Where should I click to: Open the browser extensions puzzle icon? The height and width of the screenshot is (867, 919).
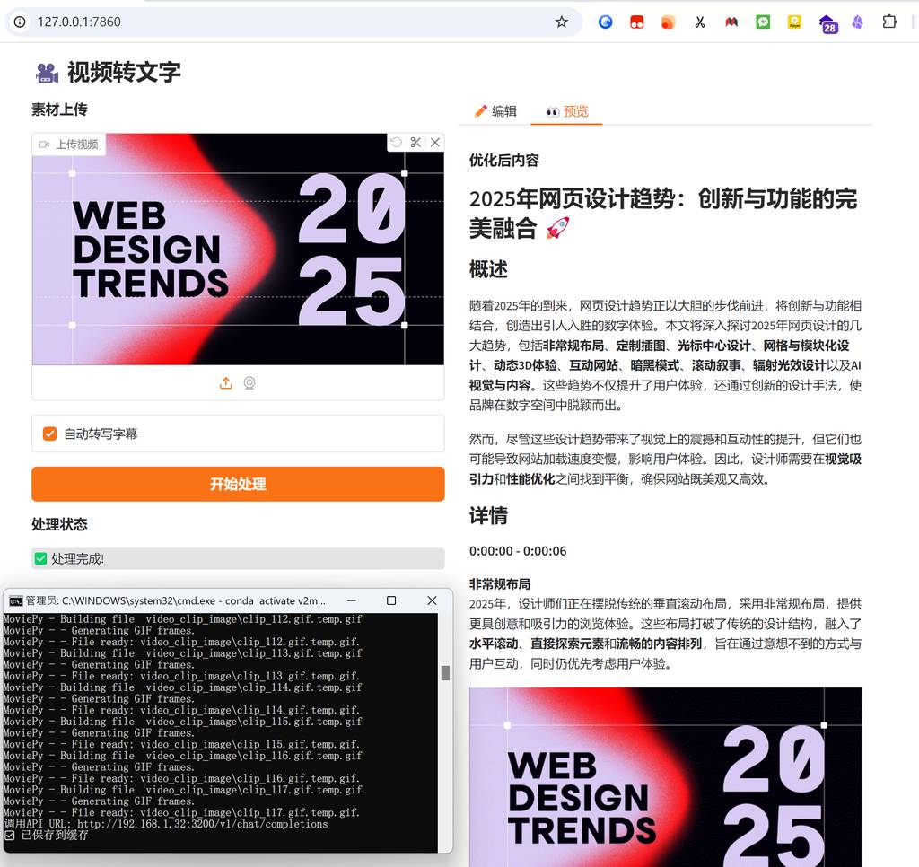(x=889, y=22)
